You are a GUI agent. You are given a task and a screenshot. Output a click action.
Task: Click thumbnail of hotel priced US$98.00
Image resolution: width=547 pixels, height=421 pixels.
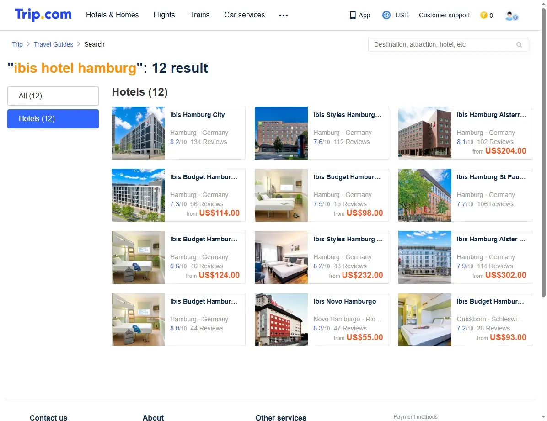pos(281,195)
